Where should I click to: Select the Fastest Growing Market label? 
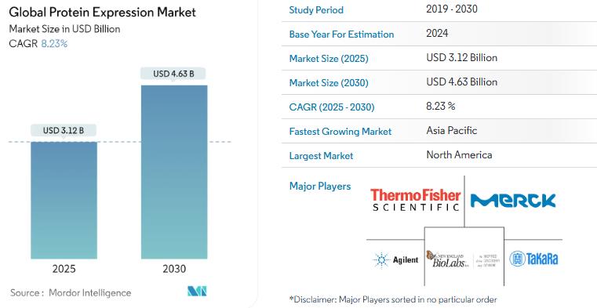click(340, 132)
